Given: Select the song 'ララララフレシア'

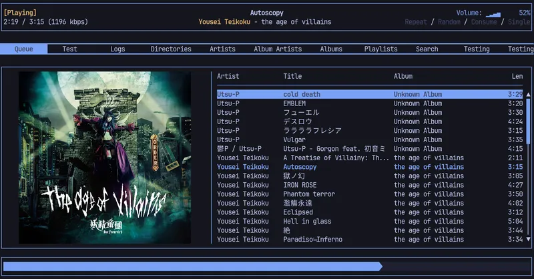Looking at the screenshot, I should click(370, 130).
